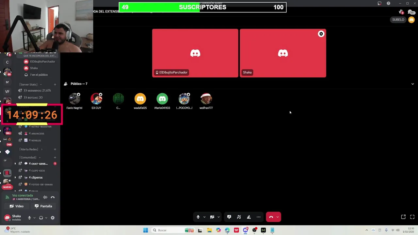Open input device arrow in user panel

click(34, 218)
